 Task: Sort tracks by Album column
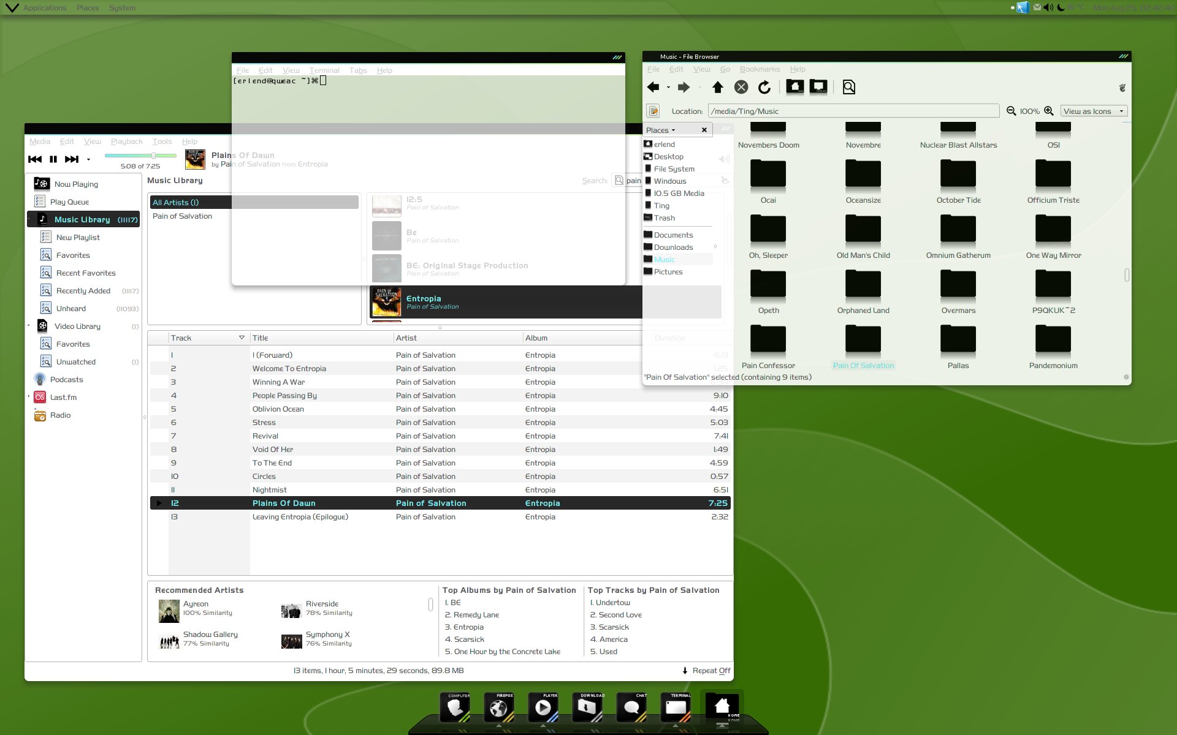pos(582,338)
